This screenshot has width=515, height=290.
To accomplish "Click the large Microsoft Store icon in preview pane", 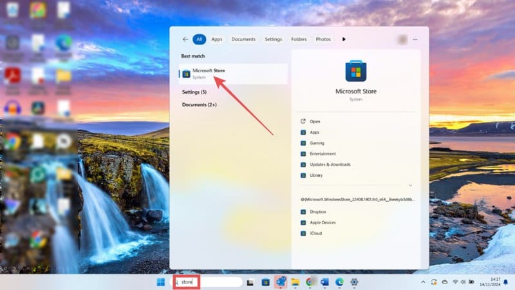I will click(x=355, y=70).
